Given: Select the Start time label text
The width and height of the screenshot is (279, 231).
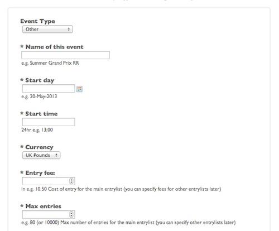Looking at the screenshot, I should pos(41,114).
